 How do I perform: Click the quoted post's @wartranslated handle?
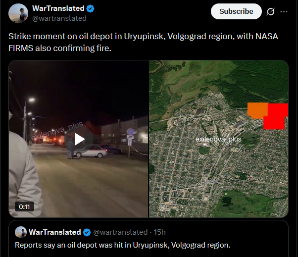(x=120, y=232)
